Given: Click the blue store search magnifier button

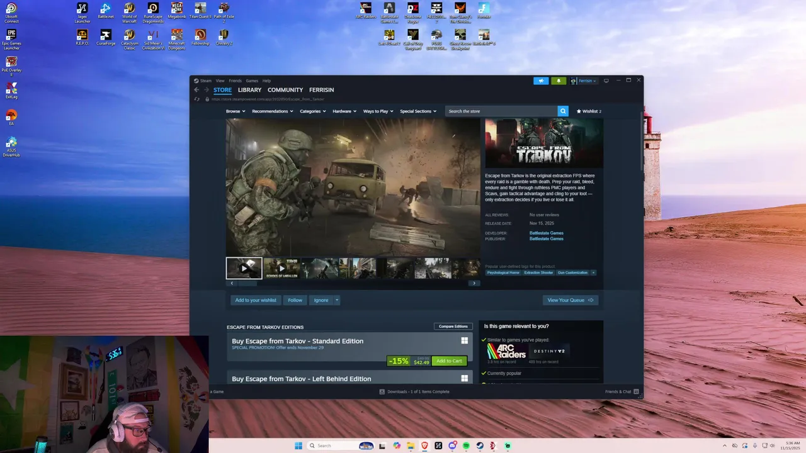Looking at the screenshot, I should coord(563,111).
